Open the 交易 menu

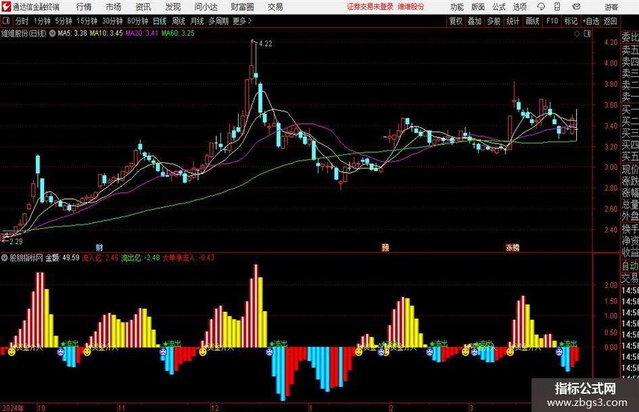click(x=275, y=7)
